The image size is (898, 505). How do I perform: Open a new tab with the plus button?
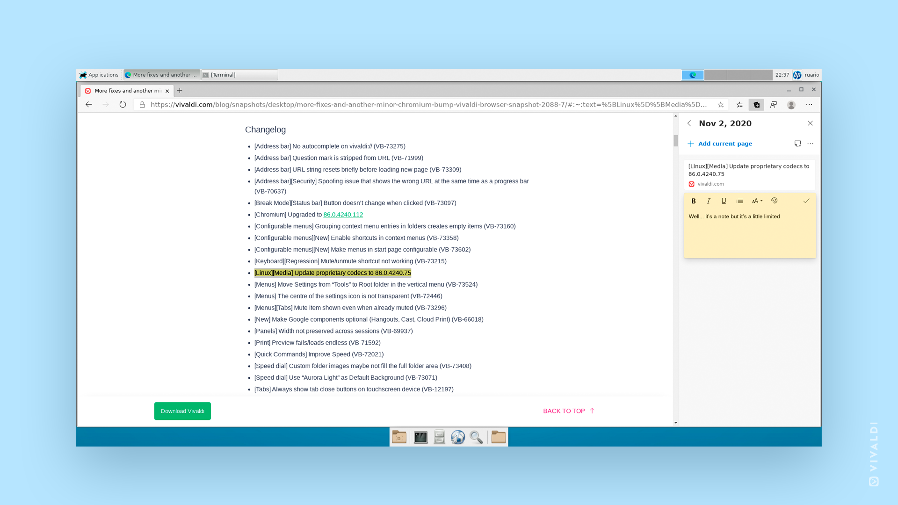pos(180,91)
